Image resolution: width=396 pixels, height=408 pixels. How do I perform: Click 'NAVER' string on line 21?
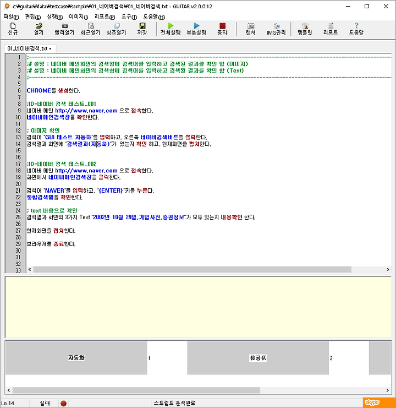tap(54, 191)
